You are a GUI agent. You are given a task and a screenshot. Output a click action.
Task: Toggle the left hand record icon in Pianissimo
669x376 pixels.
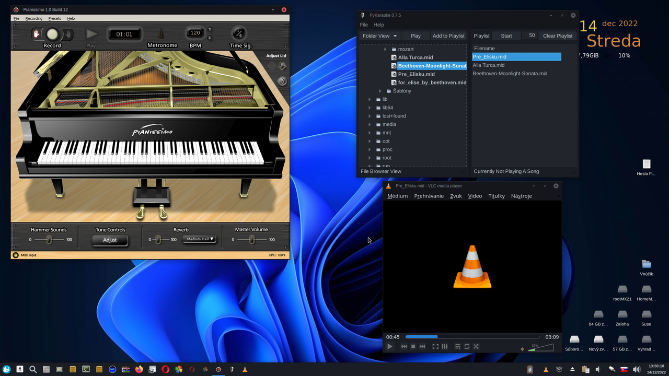tap(37, 34)
